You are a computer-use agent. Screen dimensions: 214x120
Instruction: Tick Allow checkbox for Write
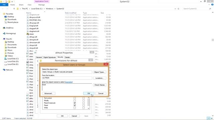click(75, 108)
